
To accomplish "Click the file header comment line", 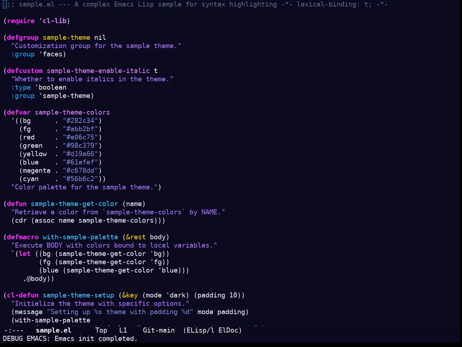I will point(195,4).
